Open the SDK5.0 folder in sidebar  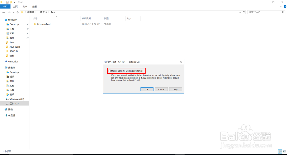(x=13, y=51)
